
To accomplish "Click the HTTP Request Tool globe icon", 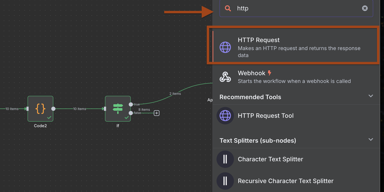I will coord(225,115).
